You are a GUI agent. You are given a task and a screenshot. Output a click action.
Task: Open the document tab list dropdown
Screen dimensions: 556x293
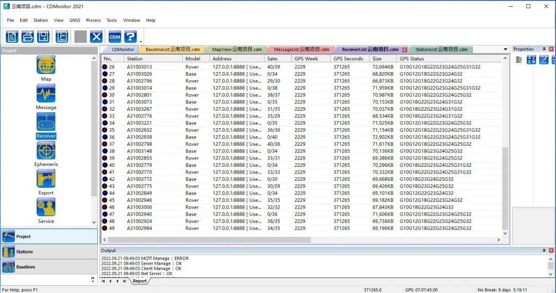(x=505, y=49)
